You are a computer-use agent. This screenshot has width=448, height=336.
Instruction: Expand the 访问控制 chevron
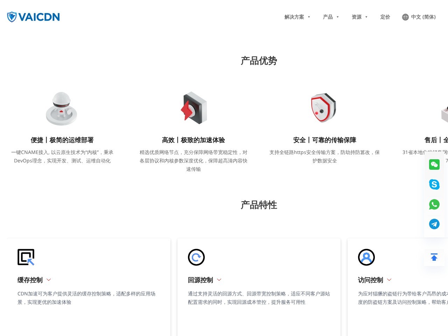pos(389,280)
